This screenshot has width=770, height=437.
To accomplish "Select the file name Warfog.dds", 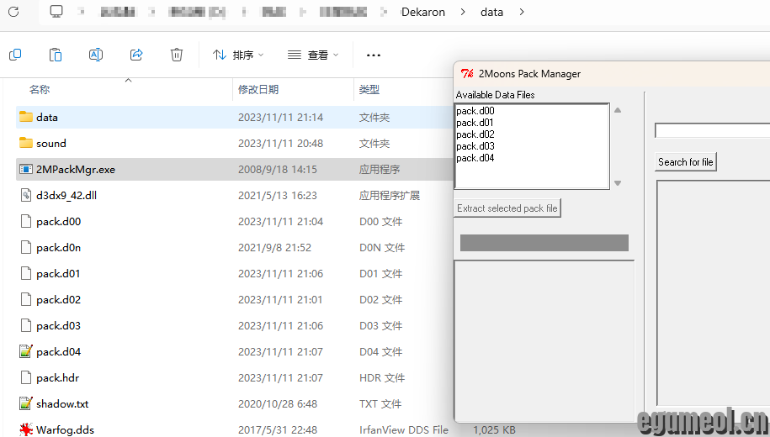I will point(65,429).
